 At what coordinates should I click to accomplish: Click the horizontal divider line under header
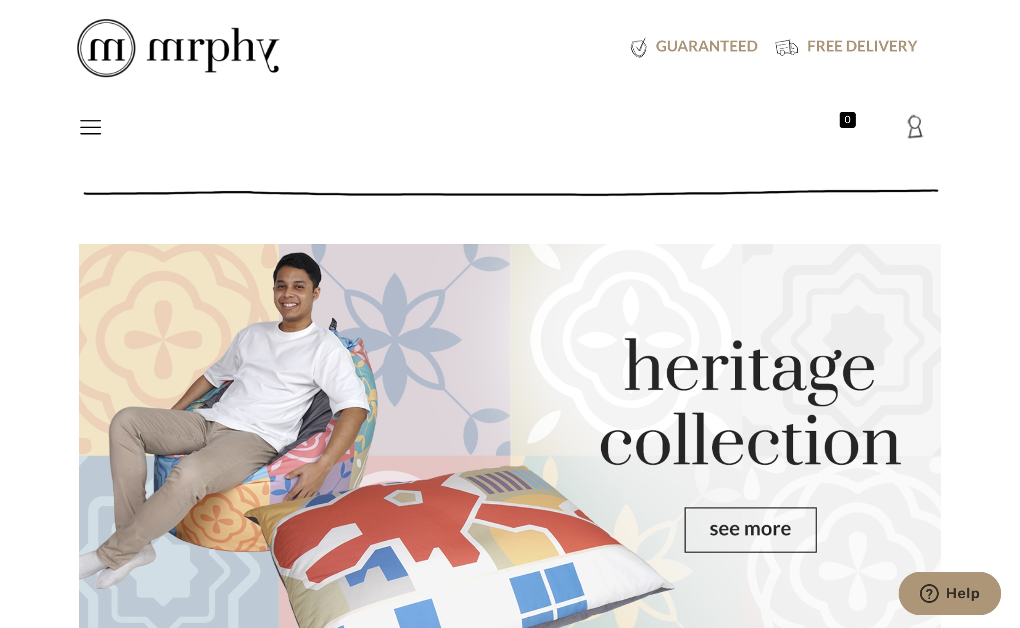coord(511,192)
